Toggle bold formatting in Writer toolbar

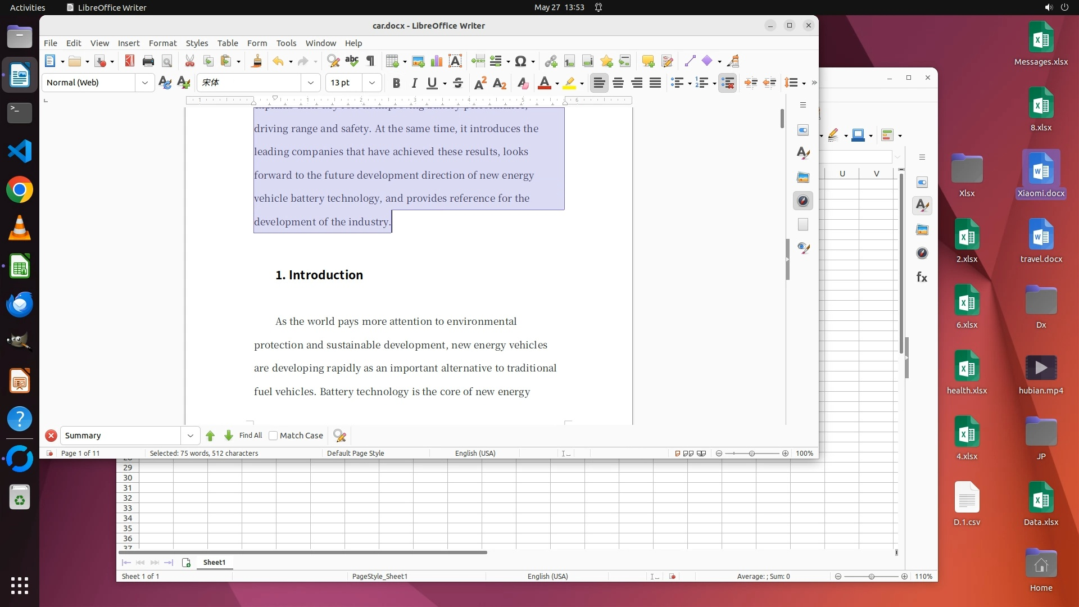coord(396,83)
